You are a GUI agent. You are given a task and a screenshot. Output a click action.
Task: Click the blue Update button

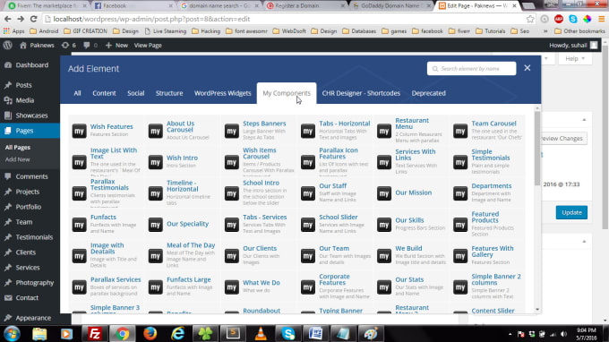pyautogui.click(x=571, y=212)
